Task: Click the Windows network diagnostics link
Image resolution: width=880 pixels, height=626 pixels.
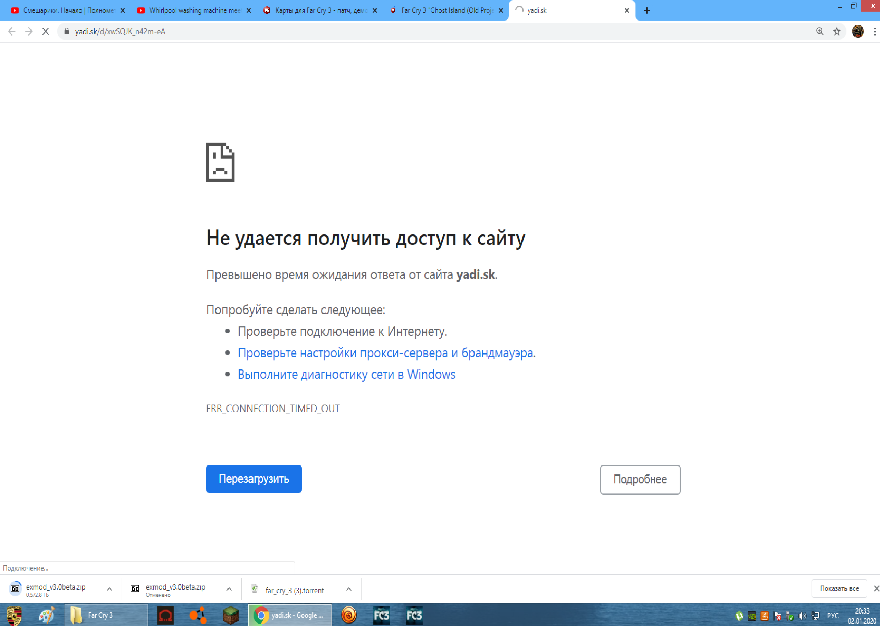Action: (x=346, y=374)
